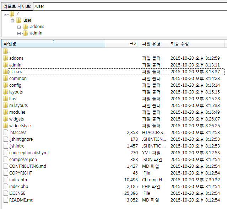Select the README.md file icon
Viewport: 227px width, 209px height.
pos(5,200)
